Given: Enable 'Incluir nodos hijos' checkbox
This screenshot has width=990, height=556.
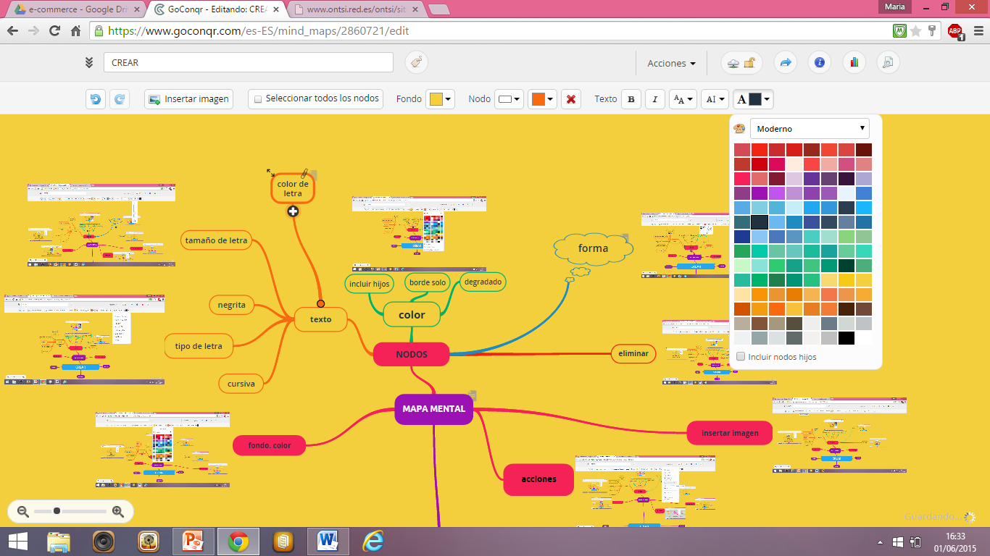Looking at the screenshot, I should pos(741,357).
